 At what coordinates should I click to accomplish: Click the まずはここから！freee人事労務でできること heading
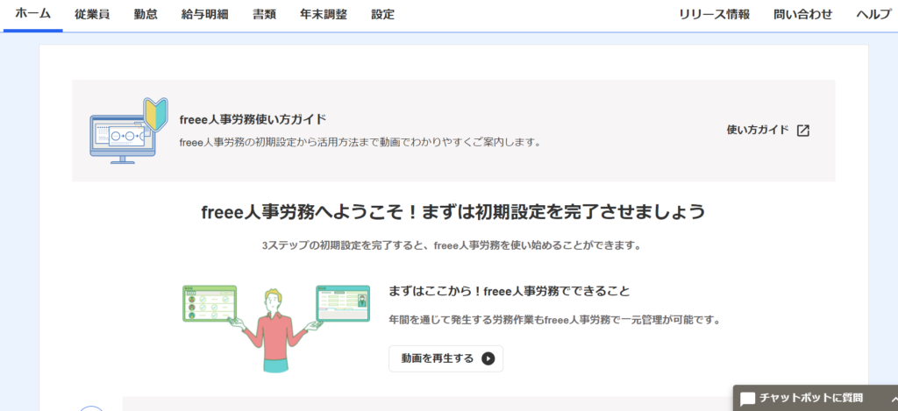[x=510, y=291]
